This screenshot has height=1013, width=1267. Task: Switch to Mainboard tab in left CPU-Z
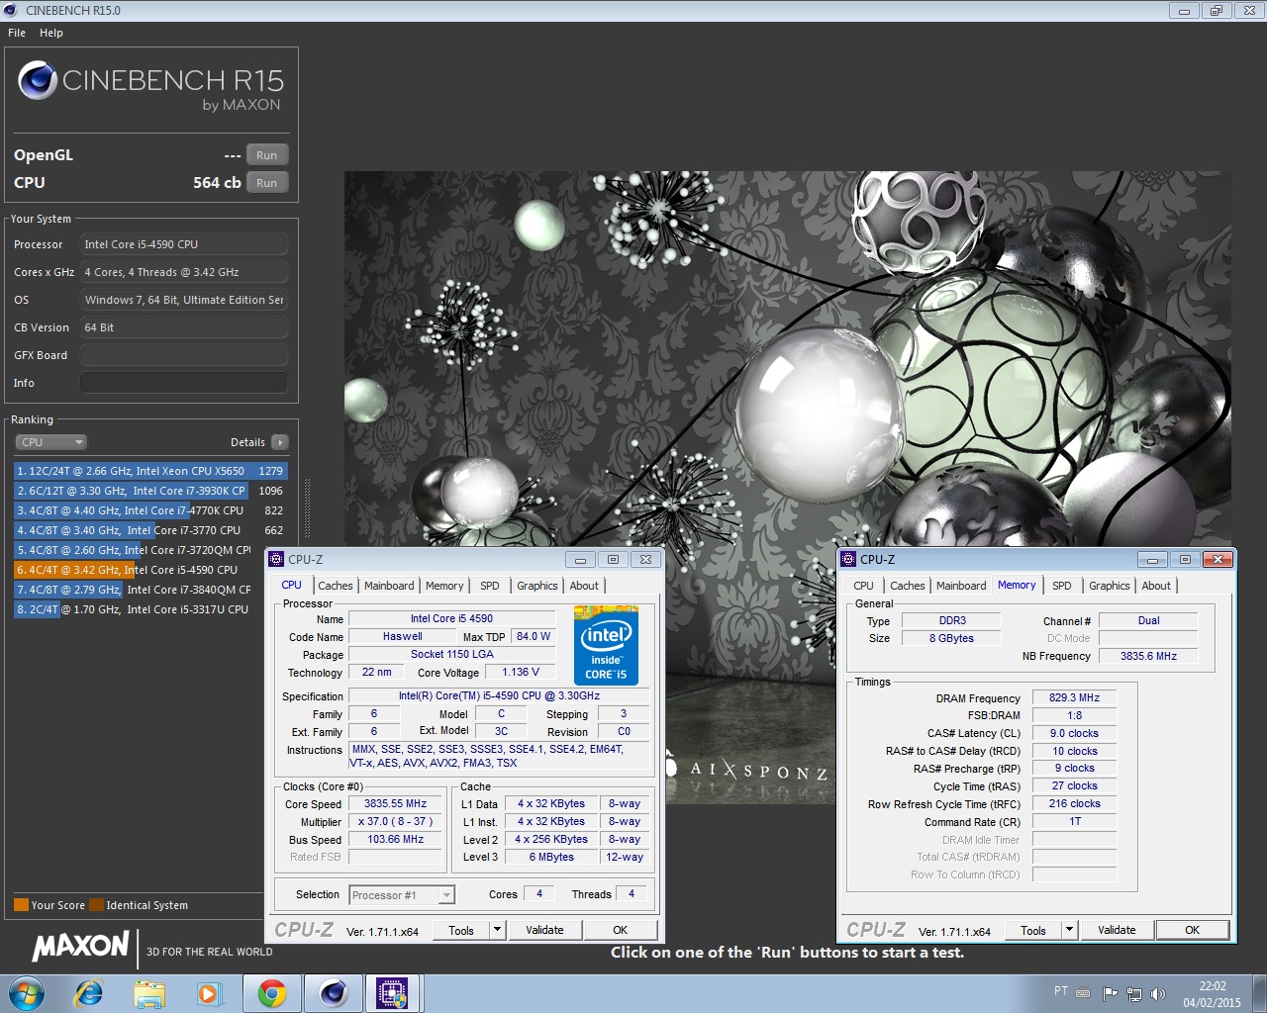(389, 586)
